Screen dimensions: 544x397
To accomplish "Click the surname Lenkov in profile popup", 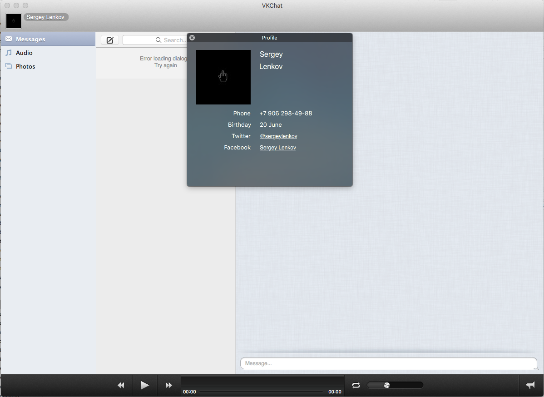I will pos(271,67).
